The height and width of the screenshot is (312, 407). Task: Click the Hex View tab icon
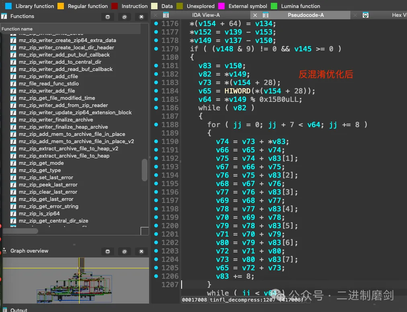tap(365, 15)
